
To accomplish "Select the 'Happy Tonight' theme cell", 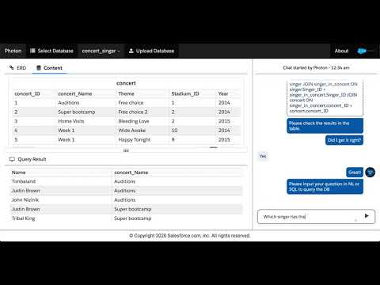I will pyautogui.click(x=134, y=139).
